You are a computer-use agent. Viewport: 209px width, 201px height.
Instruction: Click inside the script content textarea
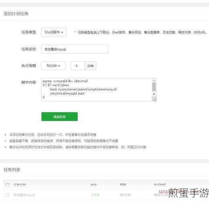(x=97, y=89)
